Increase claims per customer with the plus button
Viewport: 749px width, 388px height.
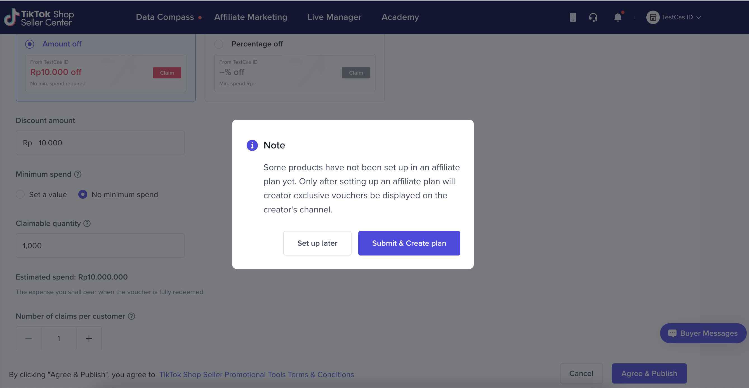click(89, 338)
